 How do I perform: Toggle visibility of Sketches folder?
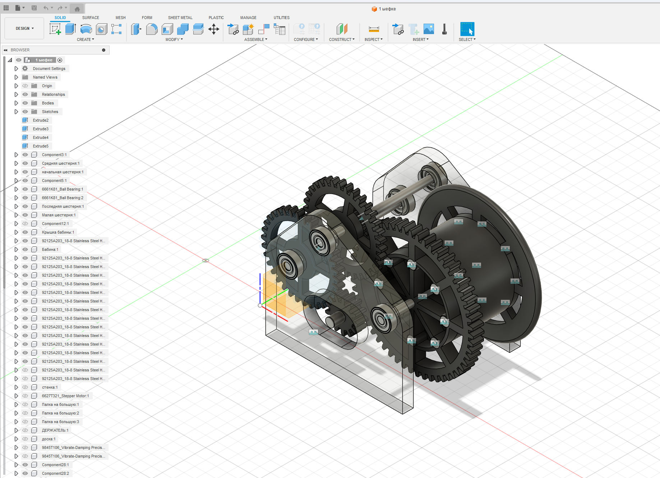coord(25,112)
